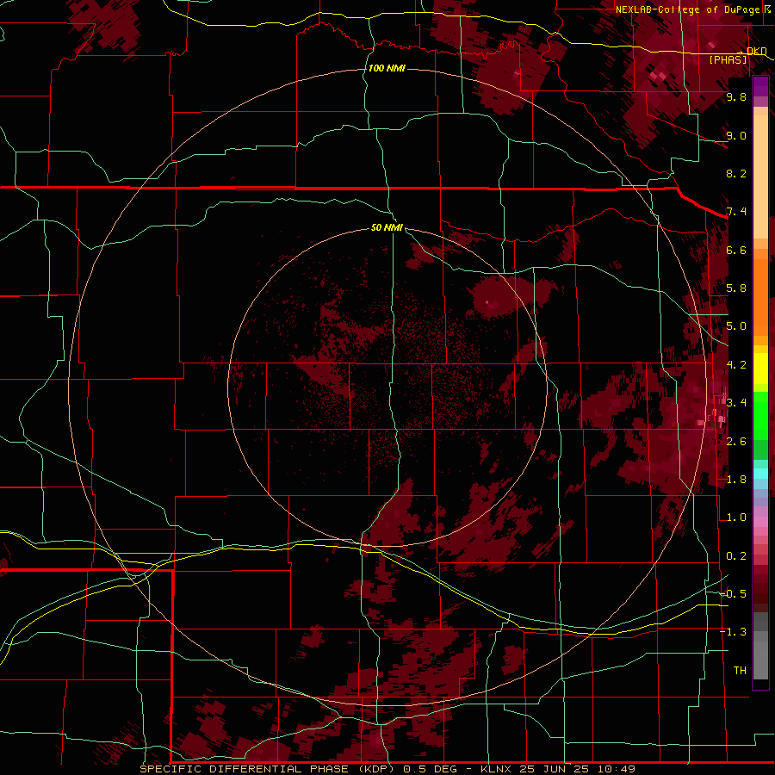Click the 0.2 scale value
Image resolution: width=775 pixels, height=775 pixels.
[736, 556]
